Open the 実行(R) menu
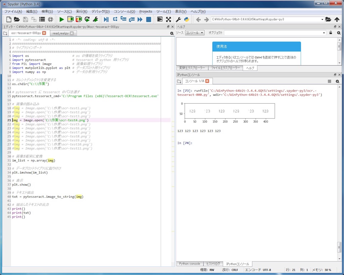The width and height of the screenshot is (344, 275). coord(81,11)
